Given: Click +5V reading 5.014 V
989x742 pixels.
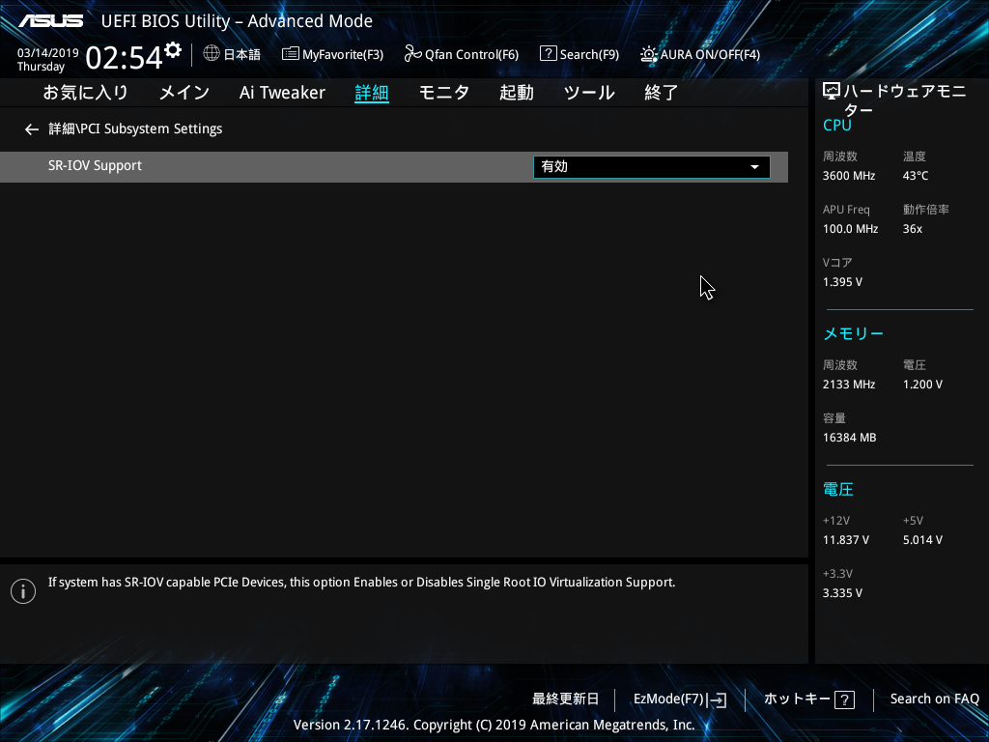Looking at the screenshot, I should 922,540.
